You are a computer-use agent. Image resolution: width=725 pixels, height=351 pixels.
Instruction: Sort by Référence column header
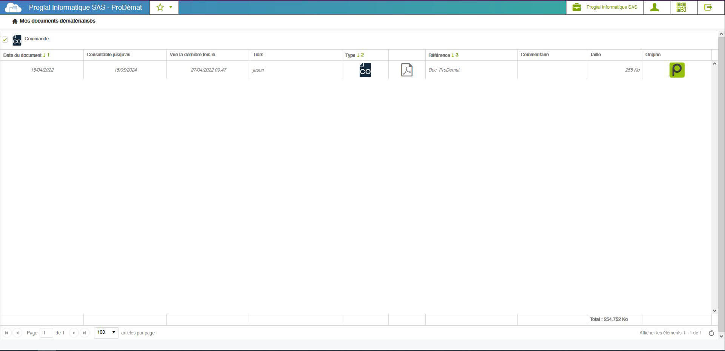click(439, 55)
